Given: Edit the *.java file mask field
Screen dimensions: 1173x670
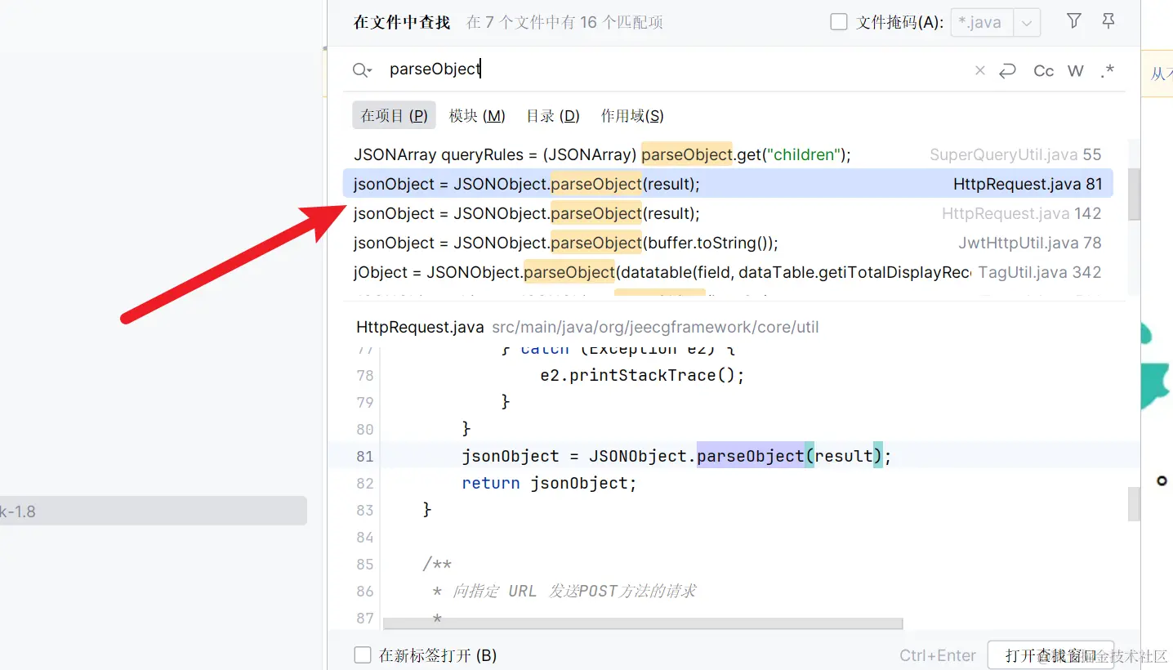Looking at the screenshot, I should coord(982,23).
